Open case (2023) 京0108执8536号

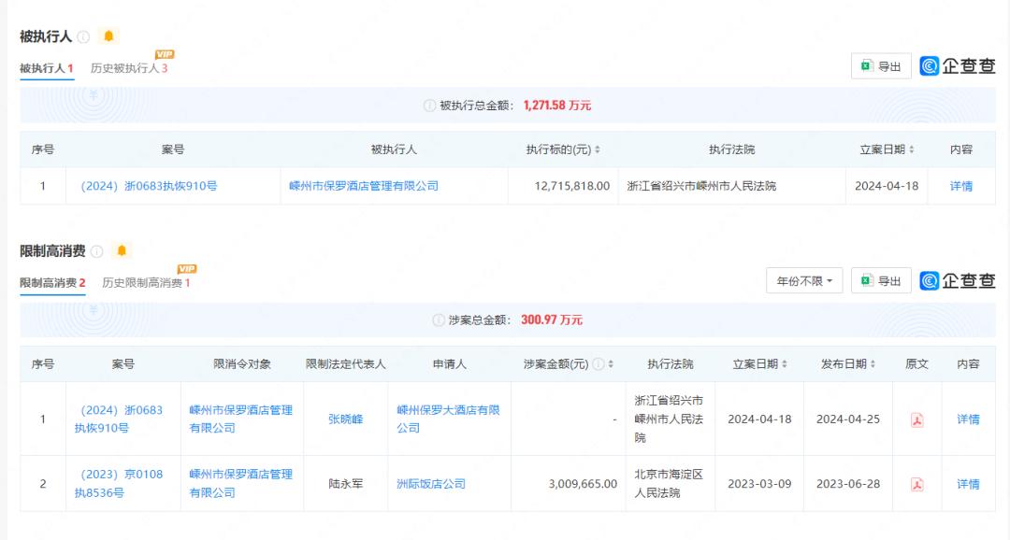pos(119,483)
